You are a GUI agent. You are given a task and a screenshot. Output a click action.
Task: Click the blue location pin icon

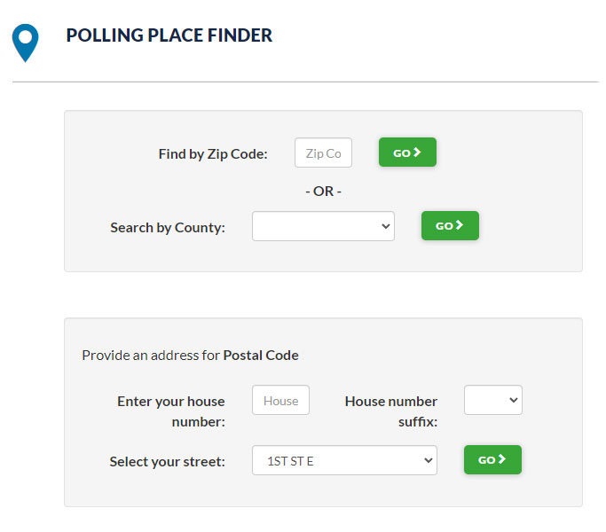pyautogui.click(x=25, y=41)
